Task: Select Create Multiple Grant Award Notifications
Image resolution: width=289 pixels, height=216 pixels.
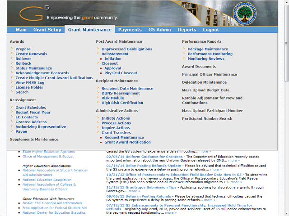Action: pyautogui.click(x=54, y=78)
